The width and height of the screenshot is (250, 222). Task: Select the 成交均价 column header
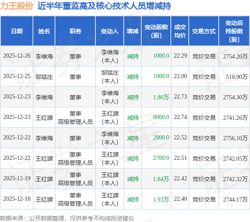[x=180, y=31]
